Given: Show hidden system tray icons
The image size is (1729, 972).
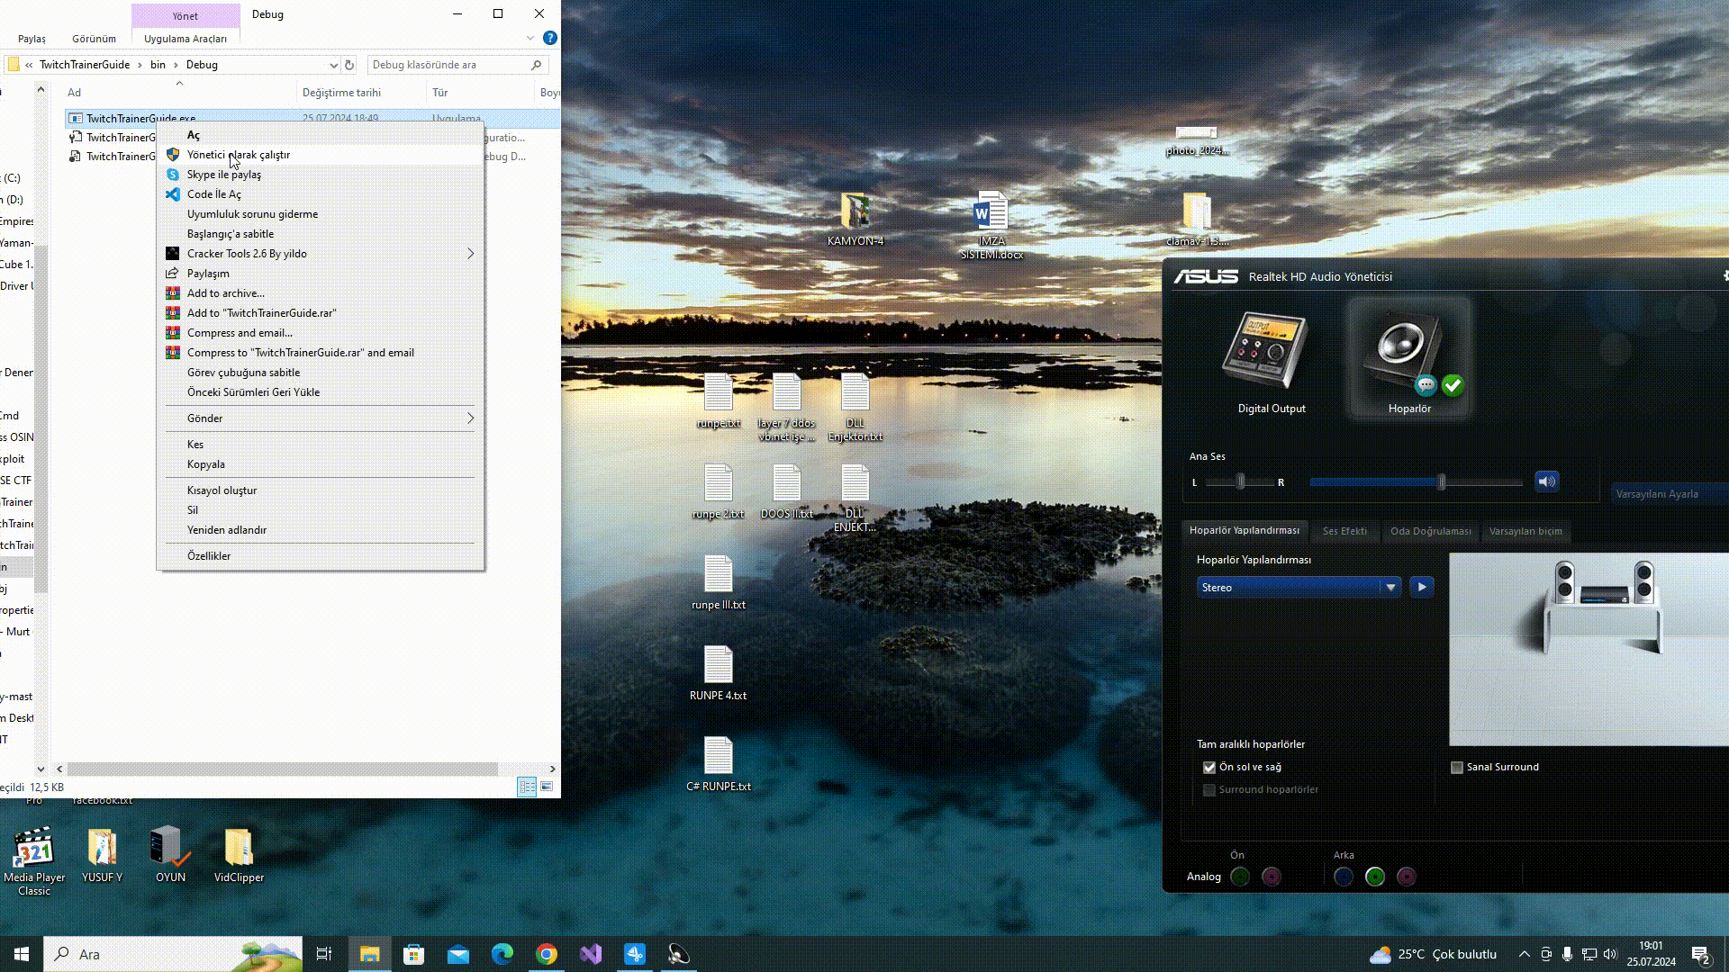Looking at the screenshot, I should click(1524, 954).
